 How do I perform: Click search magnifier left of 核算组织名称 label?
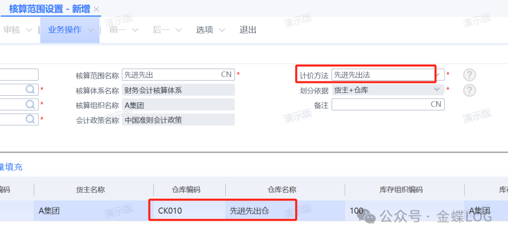pos(31,105)
